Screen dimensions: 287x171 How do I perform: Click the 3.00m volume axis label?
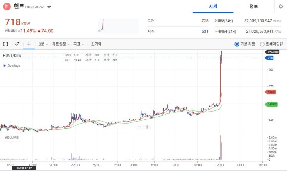click(273, 137)
